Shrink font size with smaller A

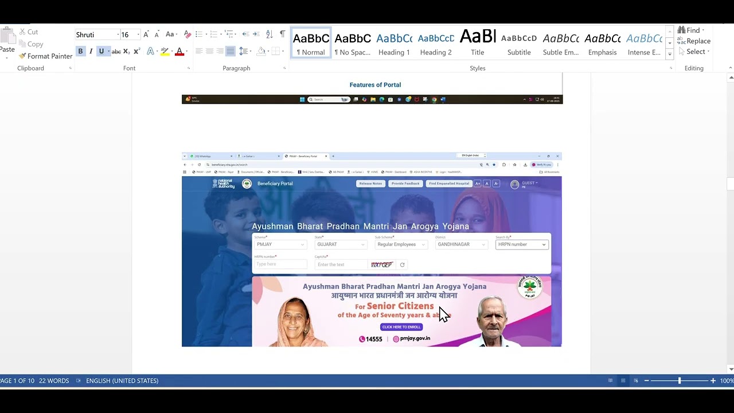(x=157, y=34)
